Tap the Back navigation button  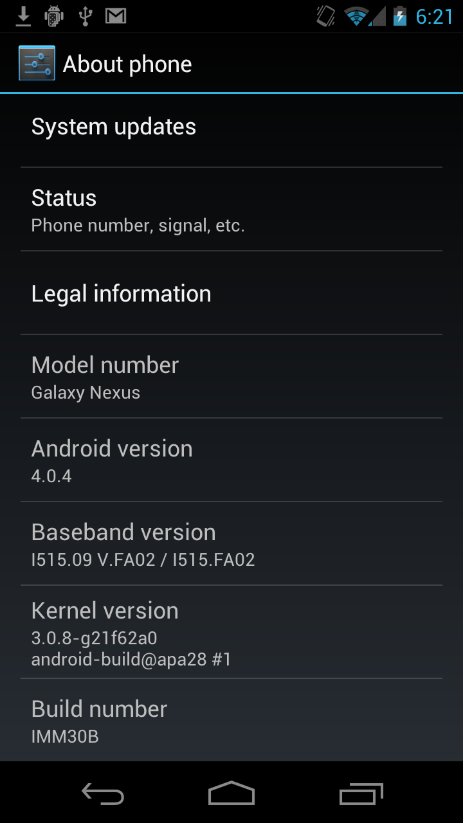103,794
